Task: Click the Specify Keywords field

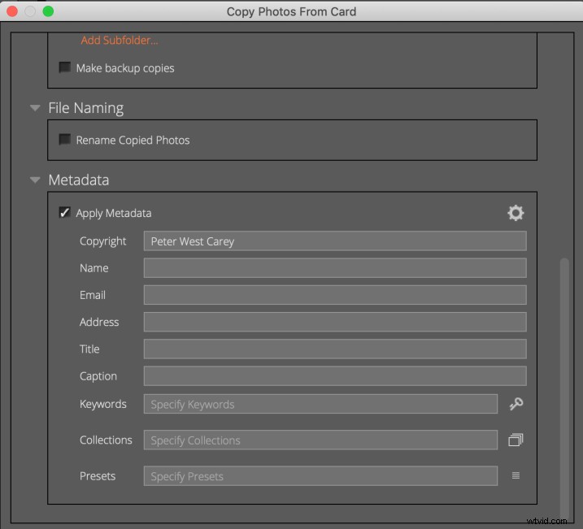Action: tap(320, 404)
